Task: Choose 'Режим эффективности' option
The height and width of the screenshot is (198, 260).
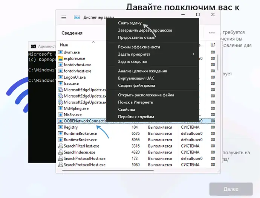Action: (x=139, y=47)
